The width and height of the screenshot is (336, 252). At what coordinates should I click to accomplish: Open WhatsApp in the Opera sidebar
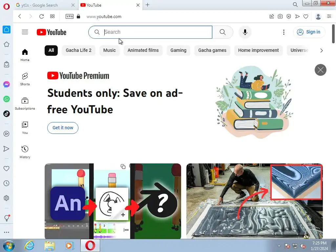coord(7,99)
